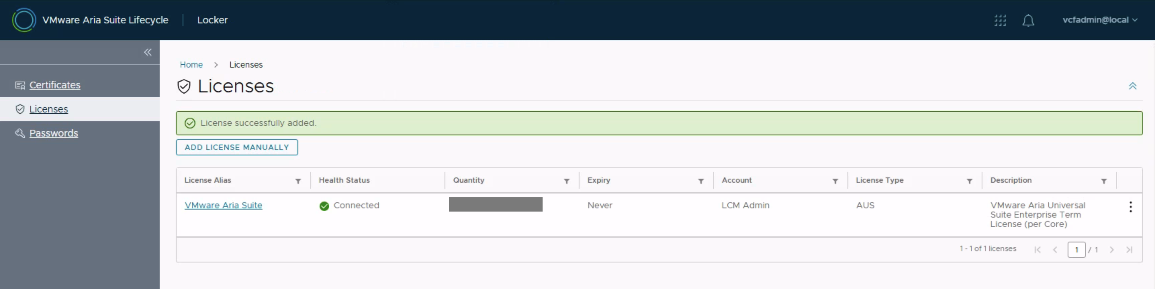Open the notifications bell
This screenshot has width=1155, height=289.
(1028, 20)
